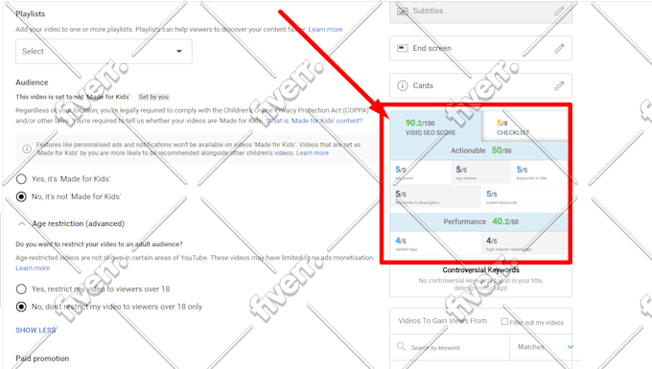Click the Subtitles pencil edit icon

(559, 11)
